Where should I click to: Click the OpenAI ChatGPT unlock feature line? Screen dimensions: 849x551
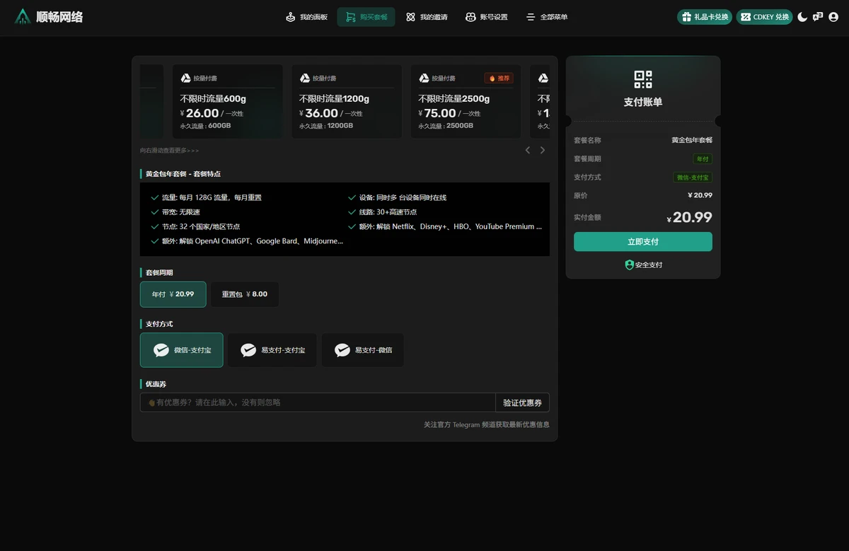coord(253,241)
